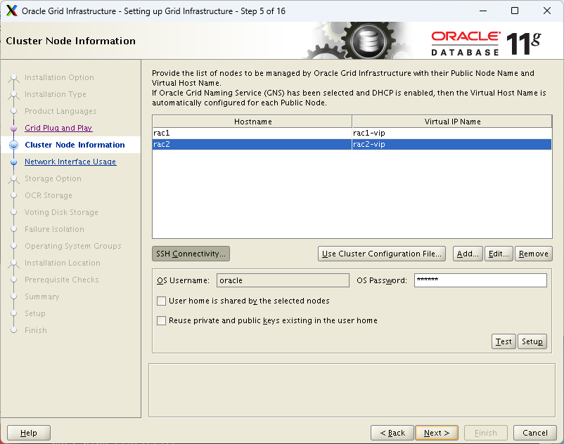
Task: Open Network Interface Usage step link
Action: click(70, 162)
